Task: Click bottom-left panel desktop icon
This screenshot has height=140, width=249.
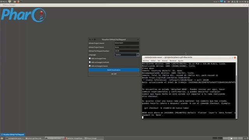Action: 2,138
